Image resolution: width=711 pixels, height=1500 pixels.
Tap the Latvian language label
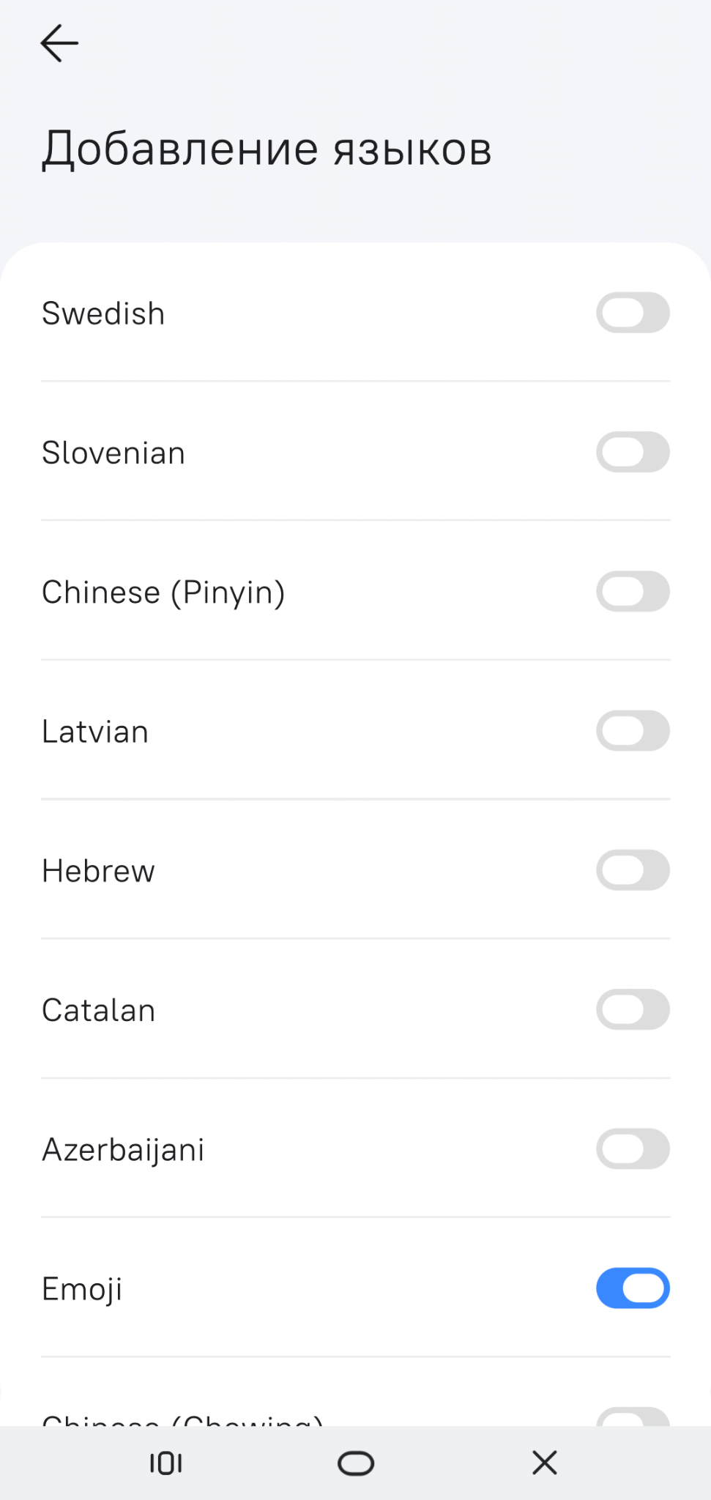pyautogui.click(x=95, y=732)
